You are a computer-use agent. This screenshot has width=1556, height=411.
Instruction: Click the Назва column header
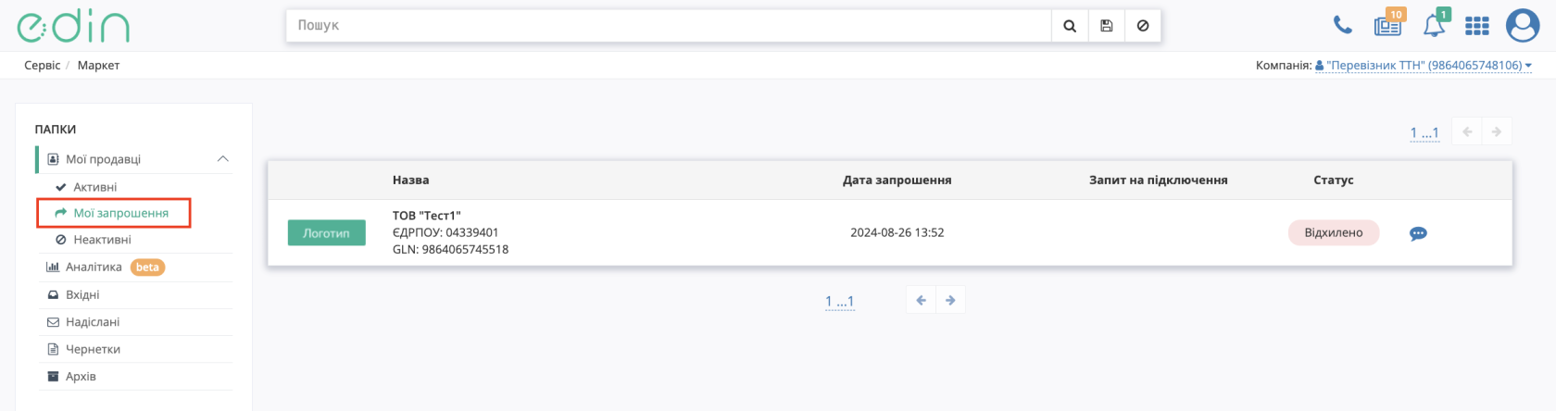410,180
